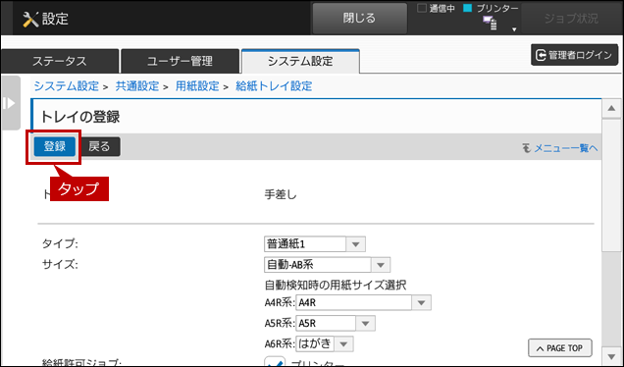This screenshot has width=624, height=367.
Task: Open the A5R系 paper size dropdown
Action: [336, 323]
